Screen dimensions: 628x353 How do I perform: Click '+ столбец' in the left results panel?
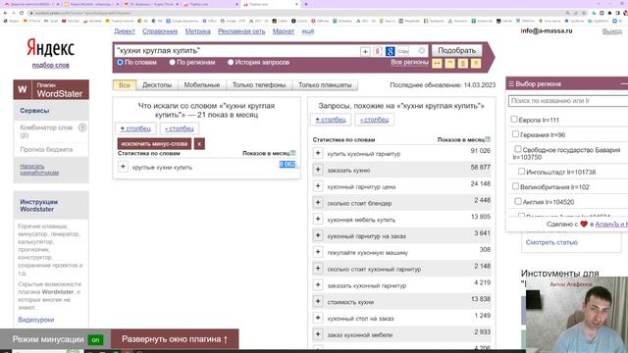coord(135,128)
